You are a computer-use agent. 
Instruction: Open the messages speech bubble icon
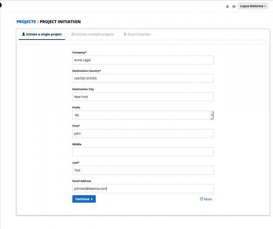pos(234,6)
